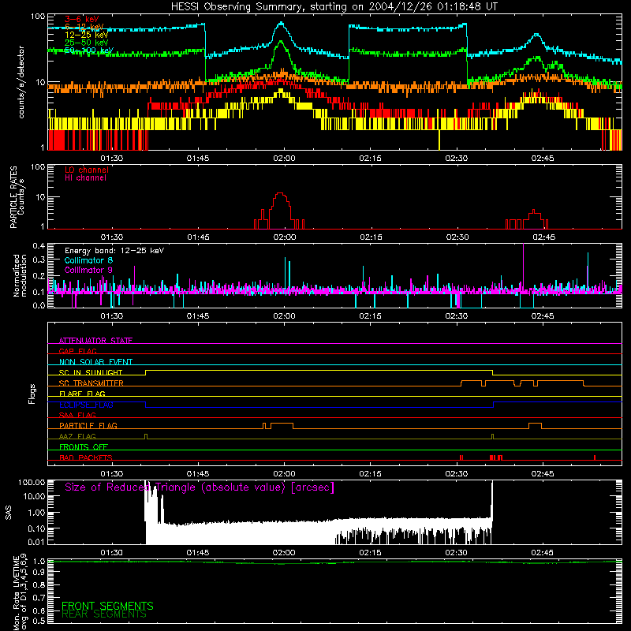Click the SC IN SUNLIGHT rising step
This screenshot has height=631, width=631.
coord(146,372)
